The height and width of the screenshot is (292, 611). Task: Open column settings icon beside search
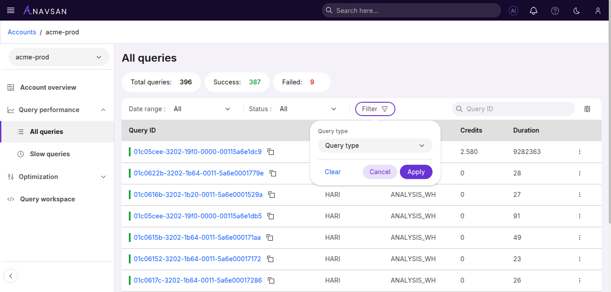[x=587, y=109]
